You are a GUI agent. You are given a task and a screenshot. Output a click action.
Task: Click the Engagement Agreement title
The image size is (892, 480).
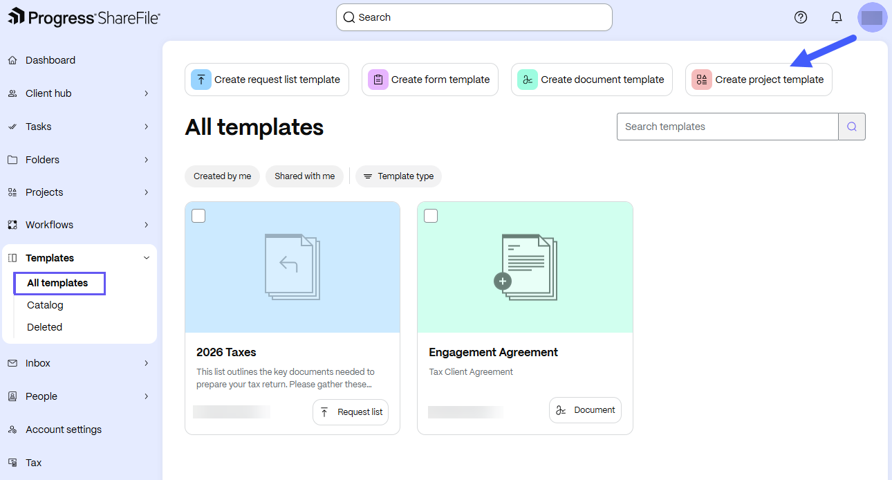coord(494,353)
